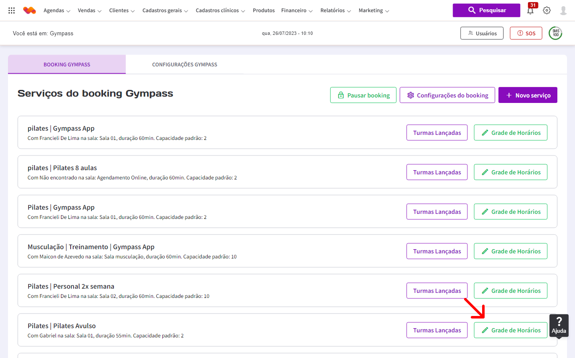Screen dimensions: 575x358
Task: Expand the Cadastros clínicos menu
Action: 220,11
